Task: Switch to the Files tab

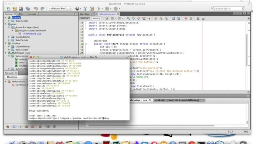Action: pyautogui.click(x=21, y=14)
